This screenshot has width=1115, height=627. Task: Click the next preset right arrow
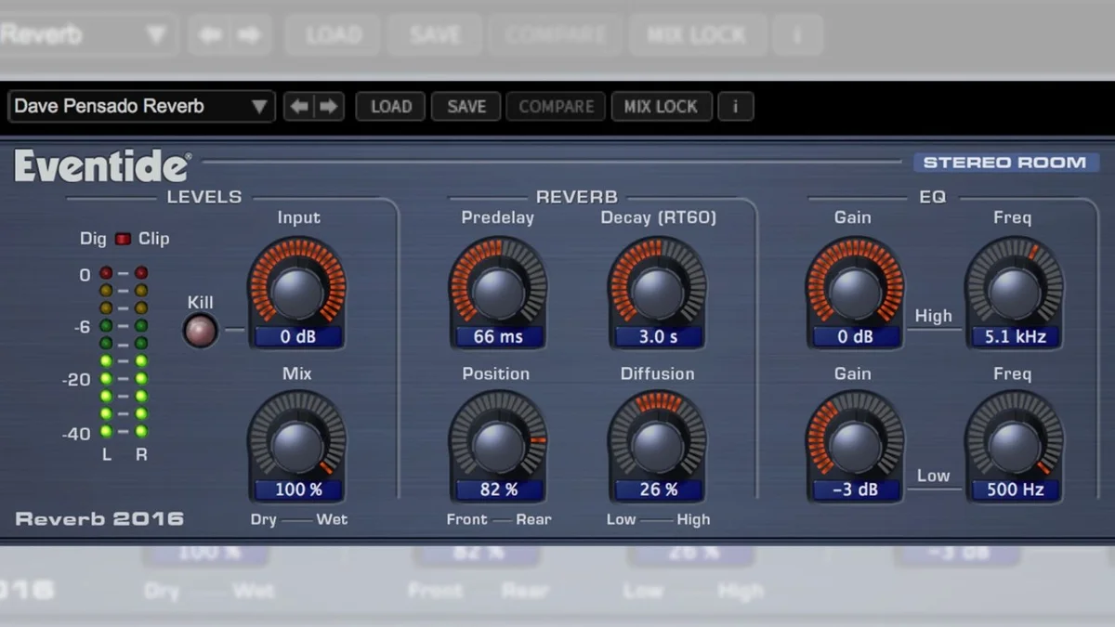pyautogui.click(x=328, y=107)
